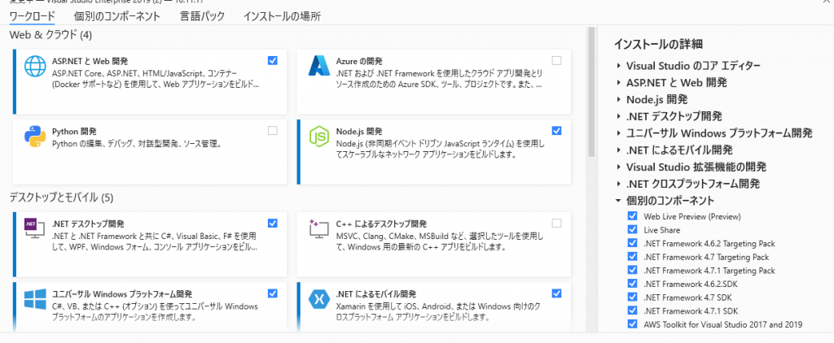This screenshot has width=834, height=343.
Task: Click the Azure の開発 logo icon
Action: [x=319, y=67]
